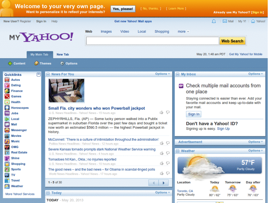Open the Music note icon
The image size is (271, 203).
[x=7, y=141]
